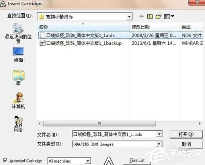Viewport: 205px width, 165px height.
Task: Click the dialog title bar application icon
Action: 3,4
